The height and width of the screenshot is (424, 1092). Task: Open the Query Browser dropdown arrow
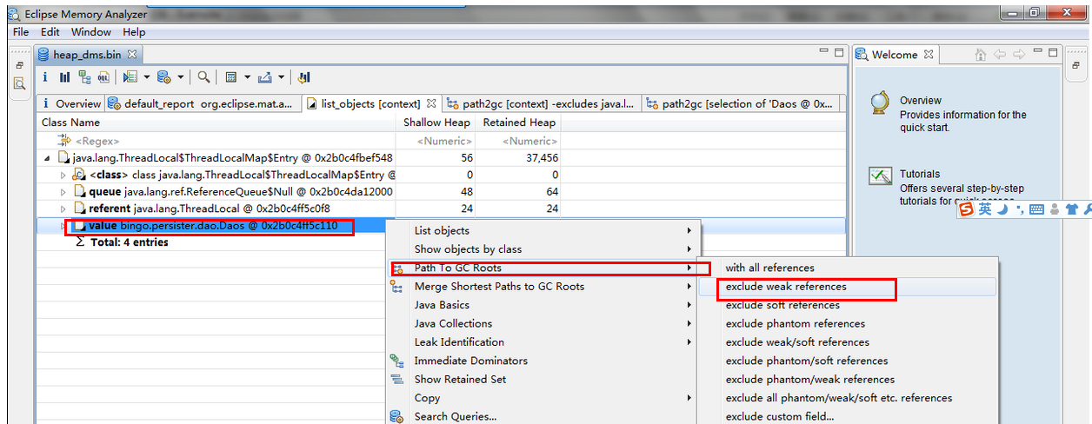[x=181, y=77]
